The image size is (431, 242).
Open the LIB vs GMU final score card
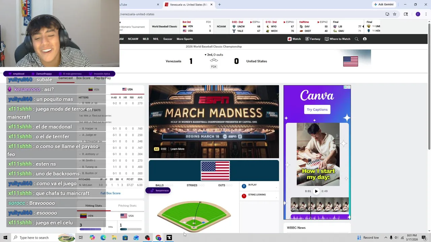click(347, 27)
